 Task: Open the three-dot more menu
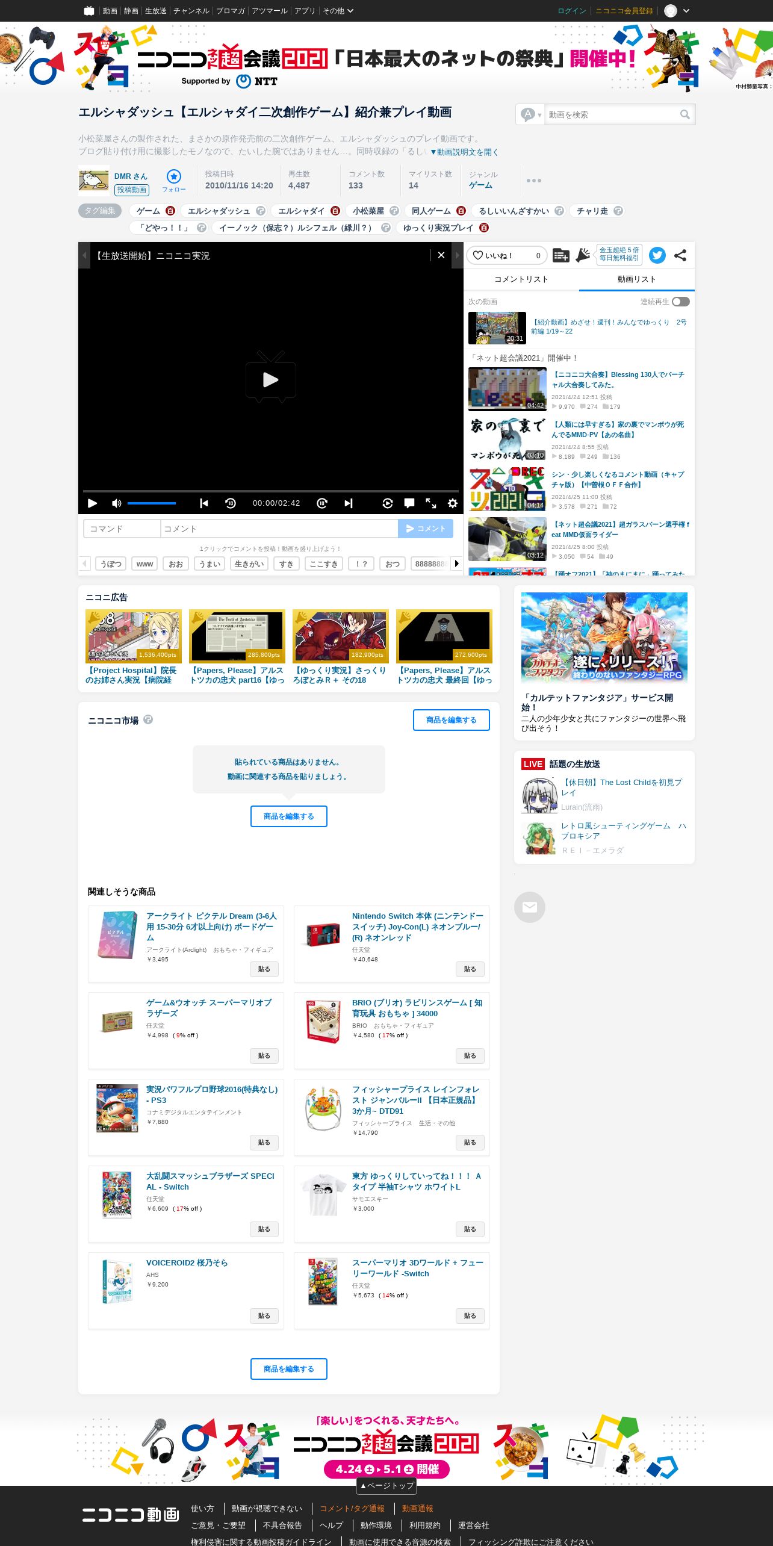click(x=534, y=181)
